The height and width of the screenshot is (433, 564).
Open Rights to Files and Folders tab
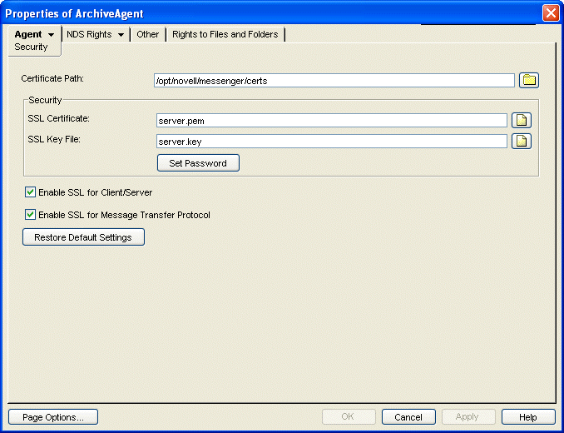[225, 34]
